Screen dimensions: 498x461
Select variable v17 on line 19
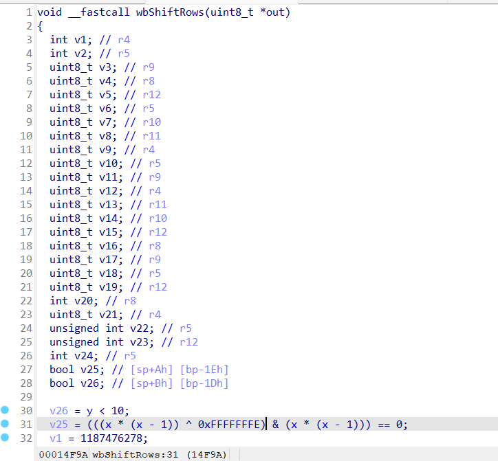pos(110,260)
